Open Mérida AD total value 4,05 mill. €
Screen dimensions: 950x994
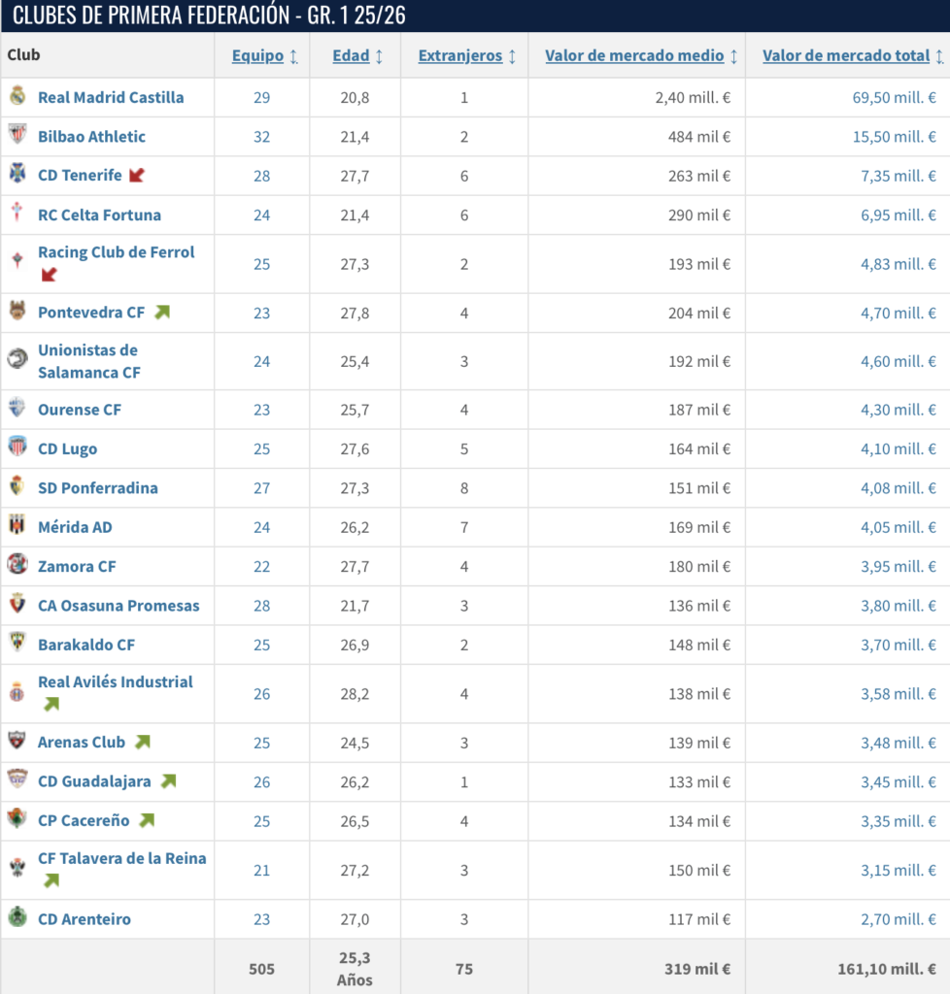click(x=898, y=527)
